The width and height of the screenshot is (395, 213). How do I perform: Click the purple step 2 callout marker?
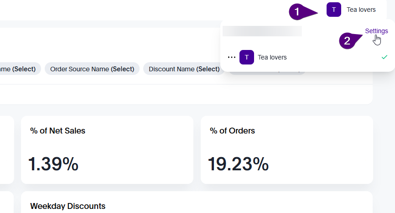tap(347, 41)
